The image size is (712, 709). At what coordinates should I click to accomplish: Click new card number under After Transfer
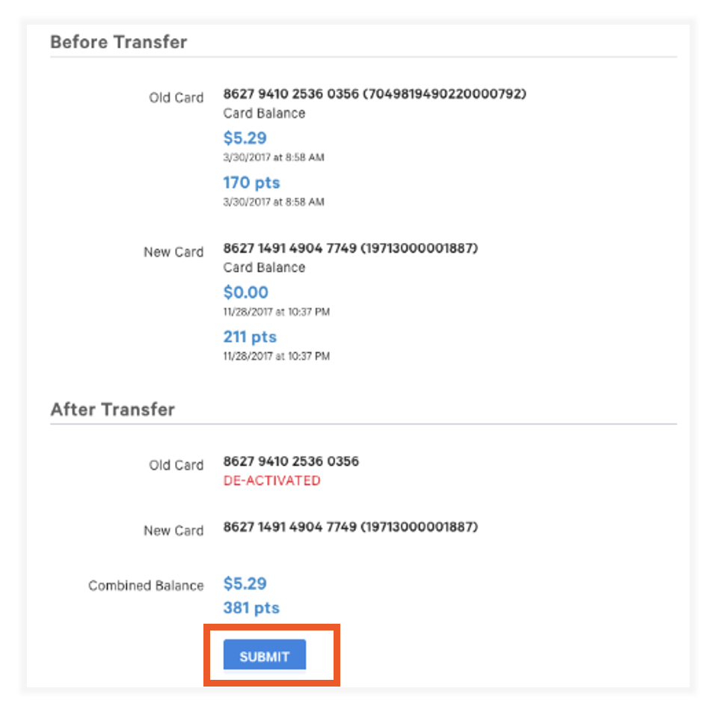point(350,527)
